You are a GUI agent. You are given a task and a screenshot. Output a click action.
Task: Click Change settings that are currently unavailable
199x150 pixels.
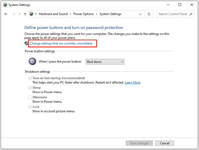coord(61,43)
